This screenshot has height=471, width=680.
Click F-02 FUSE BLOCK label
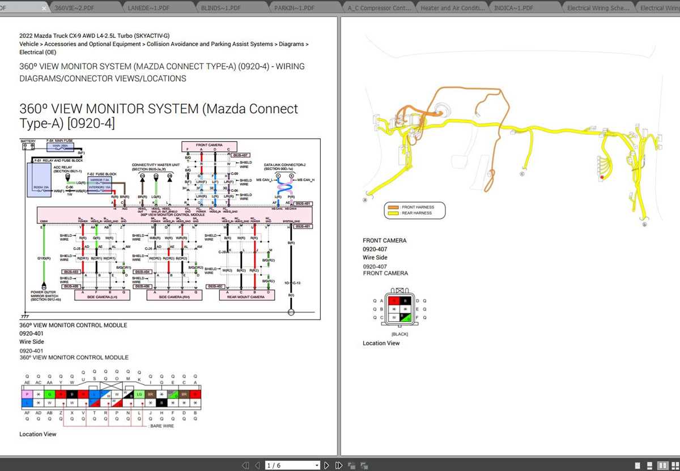point(102,174)
